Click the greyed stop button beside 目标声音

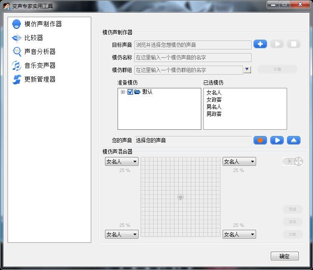pyautogui.click(x=294, y=44)
